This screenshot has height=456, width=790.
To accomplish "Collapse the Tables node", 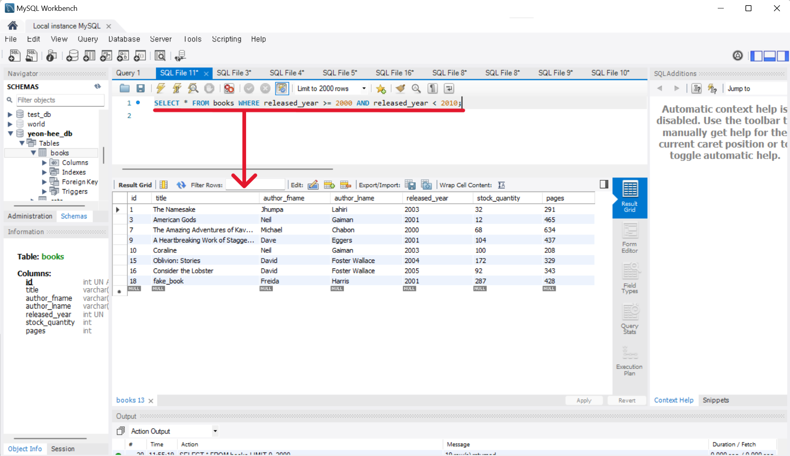I will click(22, 143).
